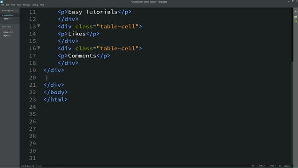Click the linting status icon in status bar
The height and width of the screenshot is (168, 298).
pyautogui.click(x=280, y=166)
